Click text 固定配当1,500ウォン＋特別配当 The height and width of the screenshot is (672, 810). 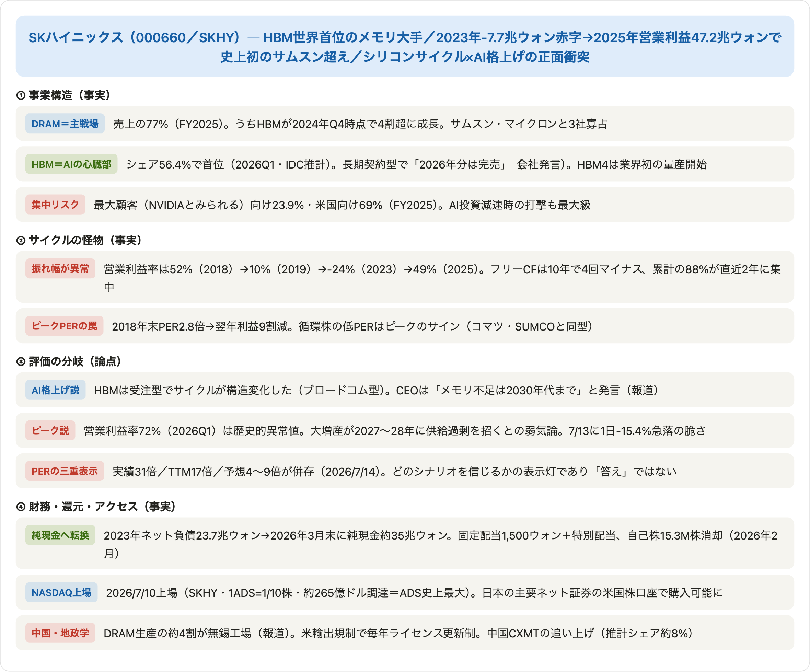coord(537,535)
